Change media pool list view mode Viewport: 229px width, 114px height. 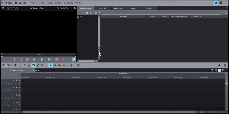[226, 13]
